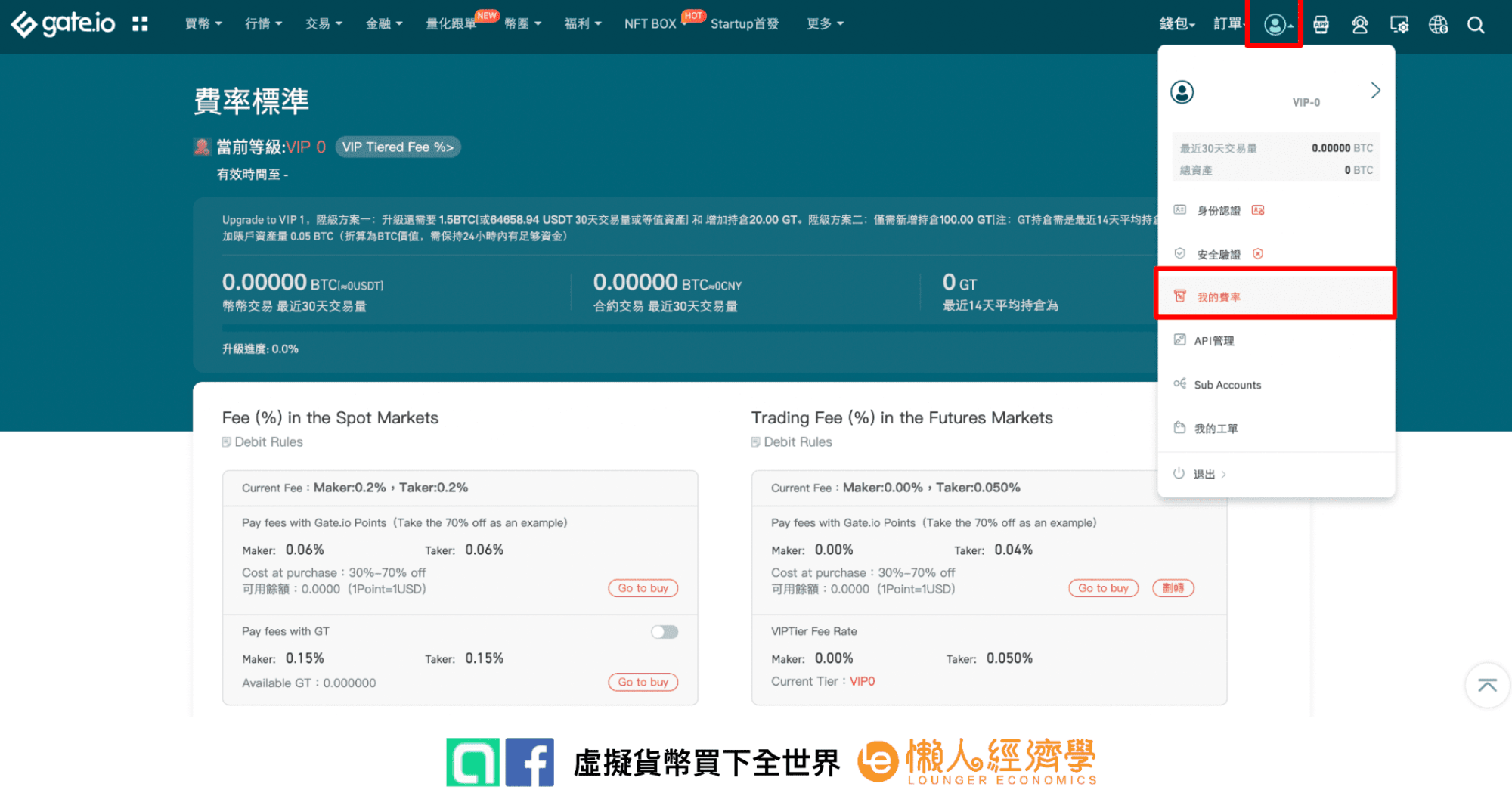Click the Facebook icon in bottom banner
Viewport: 1512px width, 793px height.
coord(529,762)
